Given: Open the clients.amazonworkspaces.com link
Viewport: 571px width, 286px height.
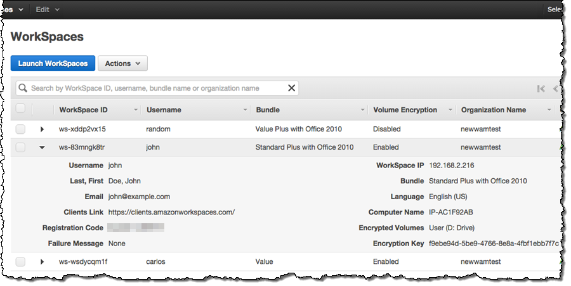Looking at the screenshot, I should (x=171, y=212).
